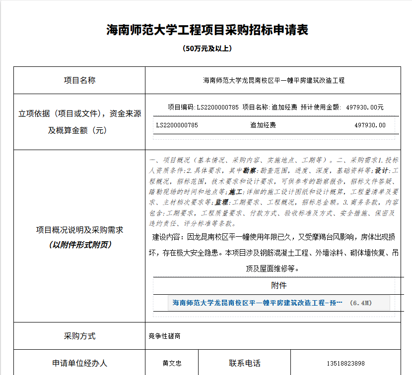Select table cell LS2200000785 in funding row
The width and height of the screenshot is (412, 375).
coord(177,125)
